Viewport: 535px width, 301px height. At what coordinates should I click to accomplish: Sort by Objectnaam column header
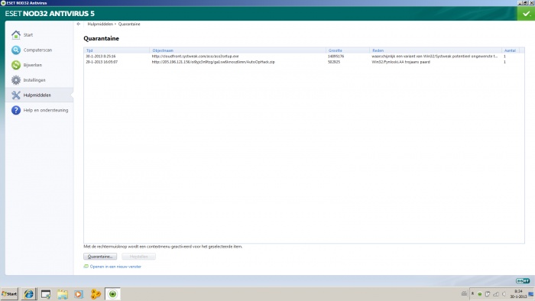(238, 50)
